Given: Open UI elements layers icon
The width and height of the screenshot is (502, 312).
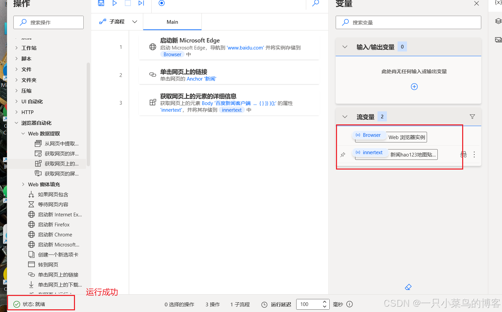Looking at the screenshot, I should [x=498, y=21].
